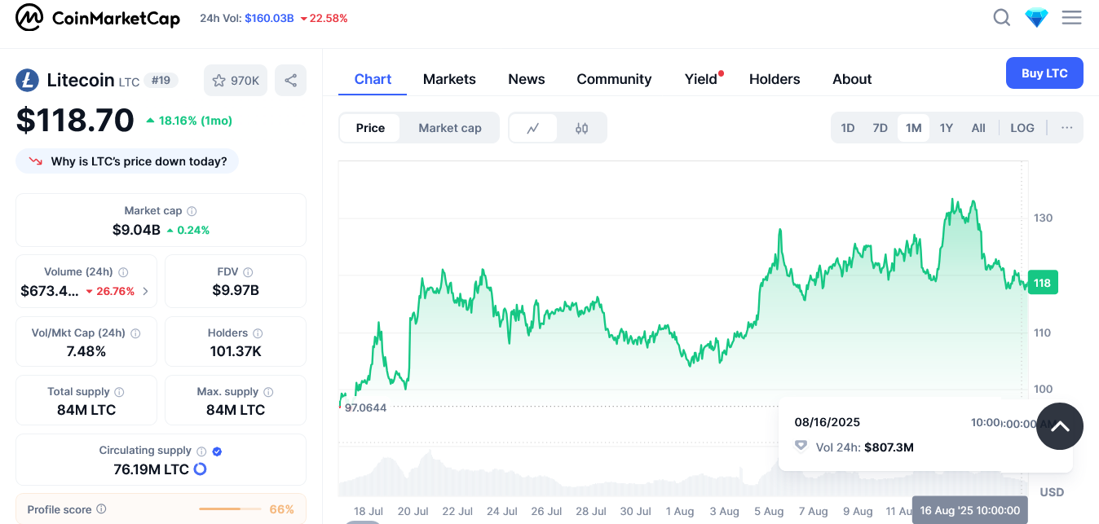Image resolution: width=1099 pixels, height=524 pixels.
Task: Click the Max. supply info icon
Action: (268, 392)
